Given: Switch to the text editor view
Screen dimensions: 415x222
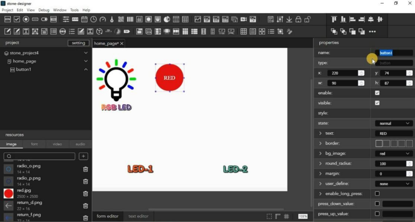Looking at the screenshot, I should [138, 216].
